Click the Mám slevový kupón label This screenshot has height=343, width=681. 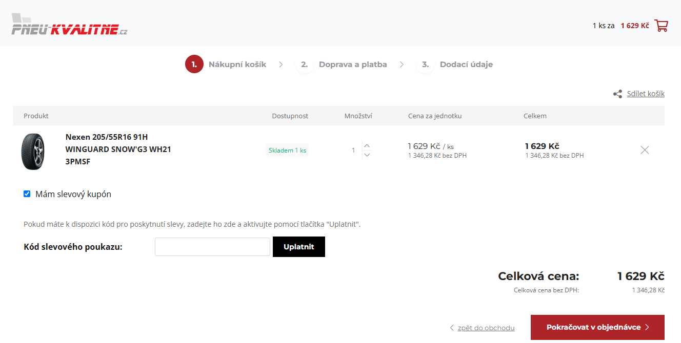coord(73,195)
